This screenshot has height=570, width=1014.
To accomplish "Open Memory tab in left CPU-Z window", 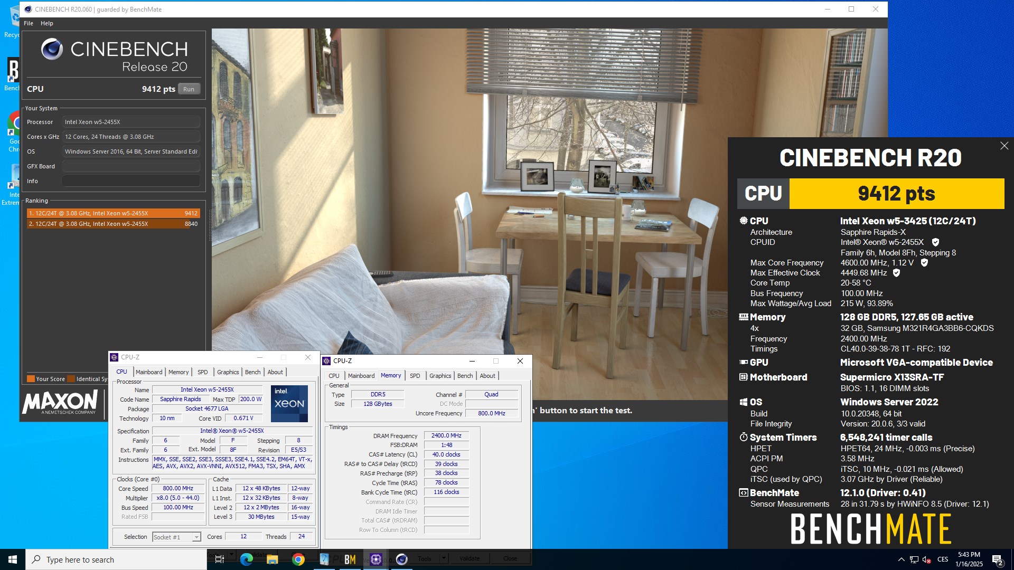I will coord(179,372).
